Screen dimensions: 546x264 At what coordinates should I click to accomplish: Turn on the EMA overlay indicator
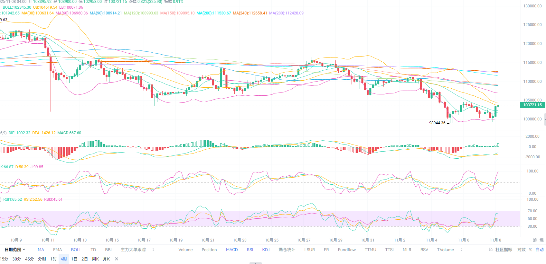(x=58, y=250)
